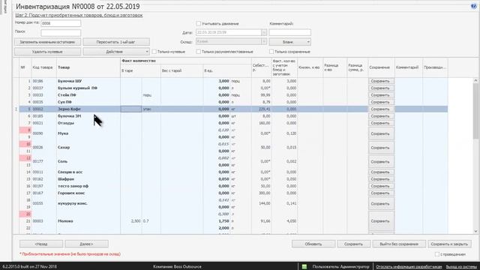Expand the Склад combo box arrow
Image resolution: width=480 pixels, height=270 pixels.
(264, 41)
